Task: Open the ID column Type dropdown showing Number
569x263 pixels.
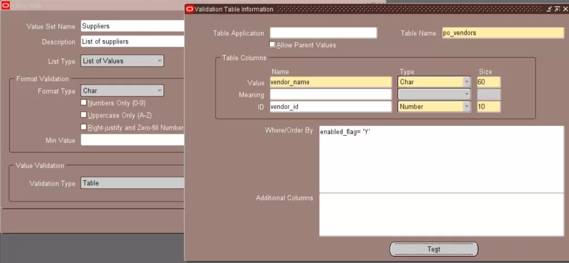Action: pyautogui.click(x=466, y=107)
